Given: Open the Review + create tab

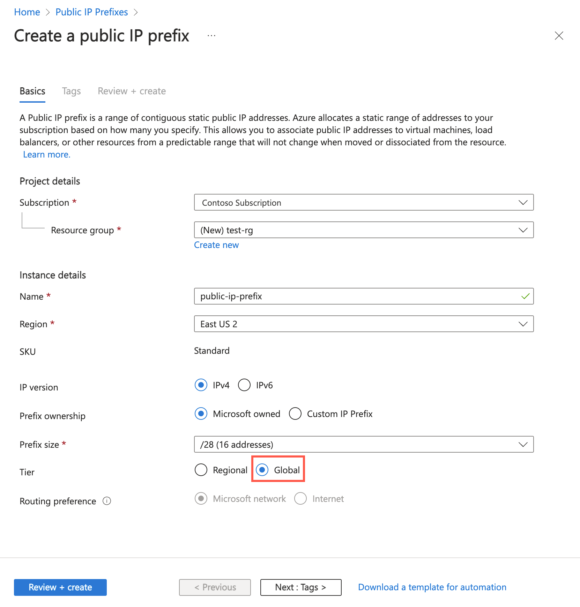Looking at the screenshot, I should [132, 91].
